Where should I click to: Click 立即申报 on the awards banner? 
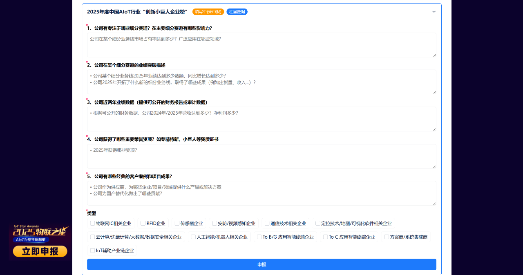40,251
